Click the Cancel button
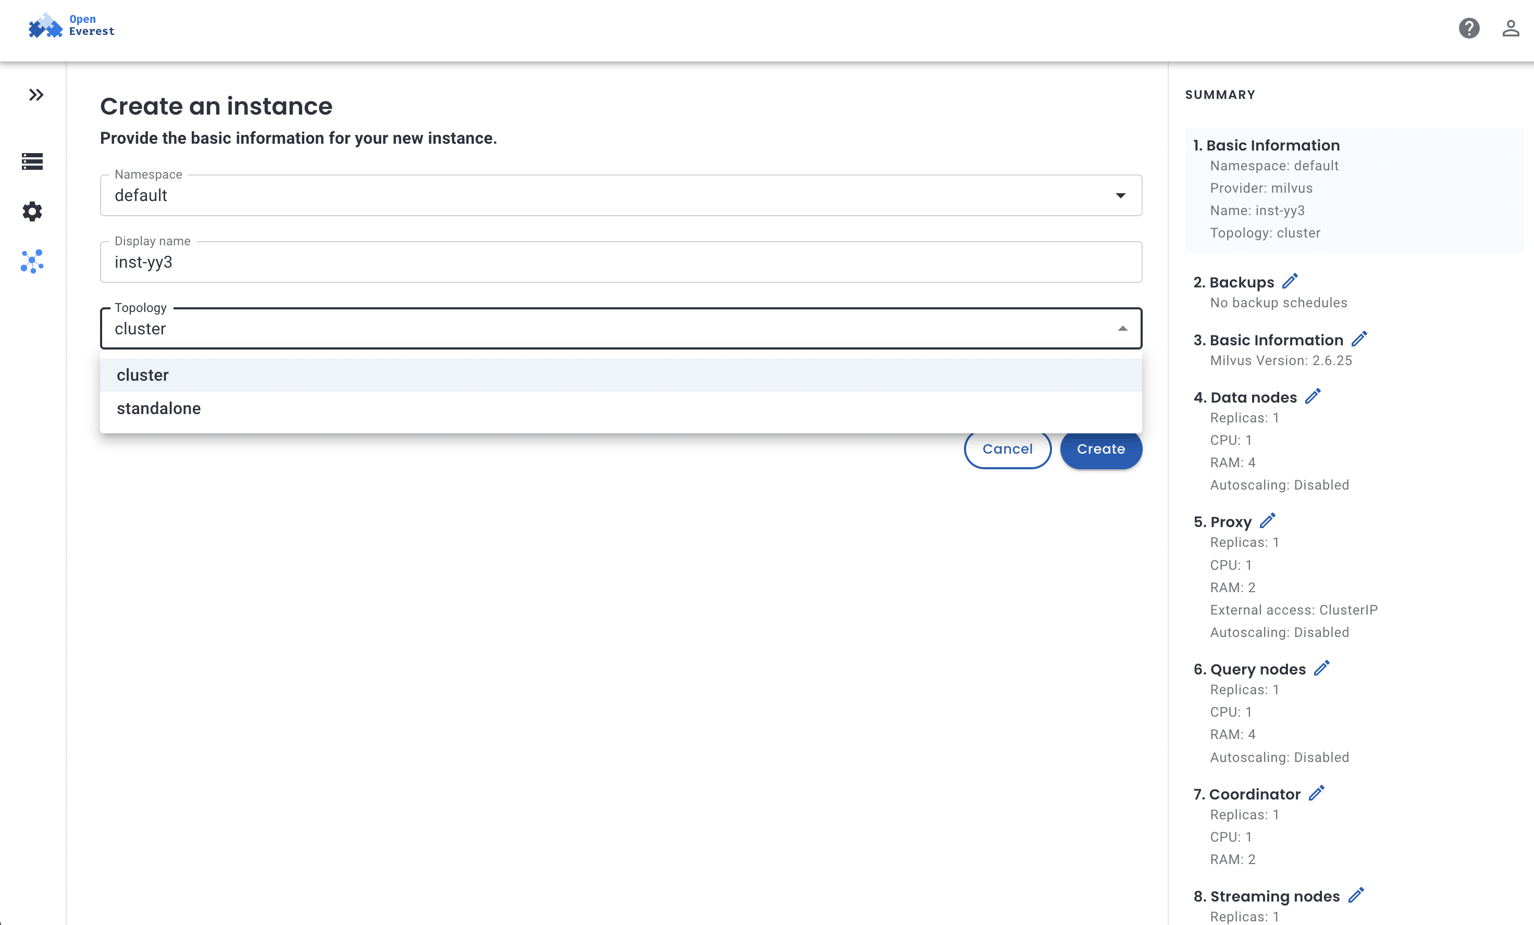 click(1007, 449)
